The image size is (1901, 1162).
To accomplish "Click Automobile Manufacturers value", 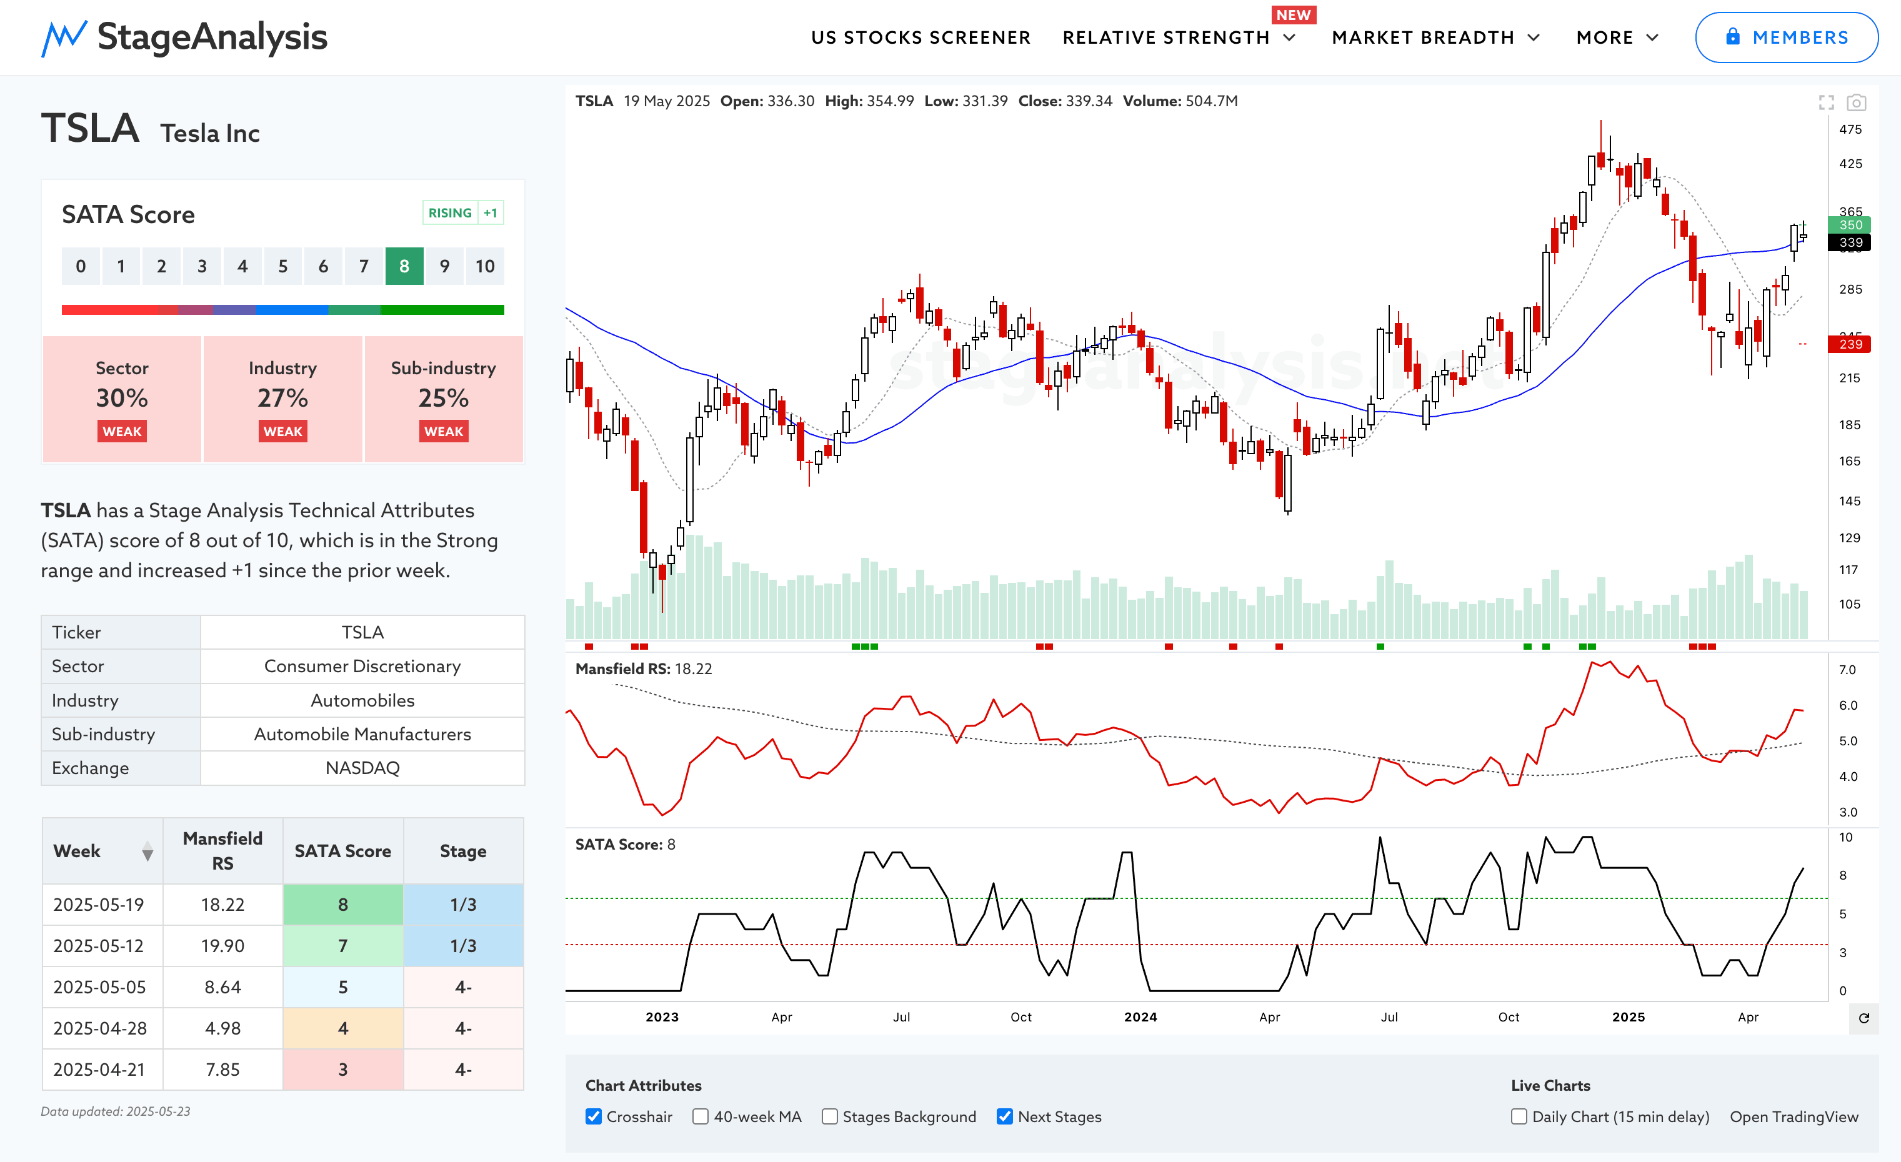I will coord(362,734).
